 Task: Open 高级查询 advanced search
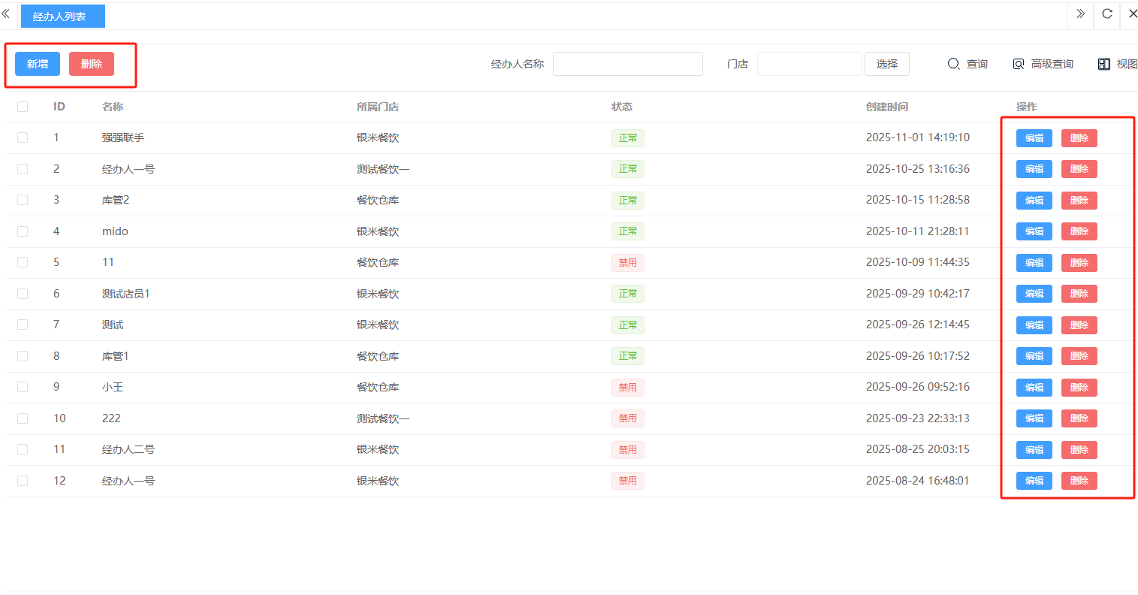point(1043,64)
